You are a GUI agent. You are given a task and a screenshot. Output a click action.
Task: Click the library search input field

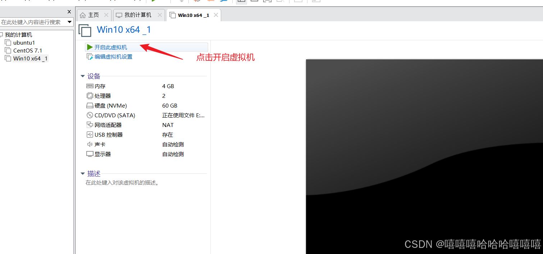pos(33,22)
